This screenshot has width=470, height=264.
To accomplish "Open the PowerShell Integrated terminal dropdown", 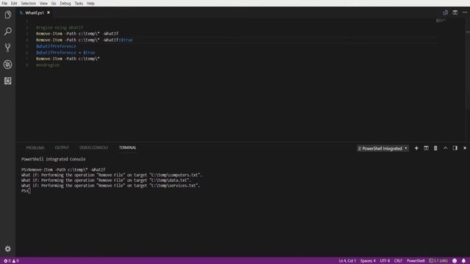I will pyautogui.click(x=383, y=148).
